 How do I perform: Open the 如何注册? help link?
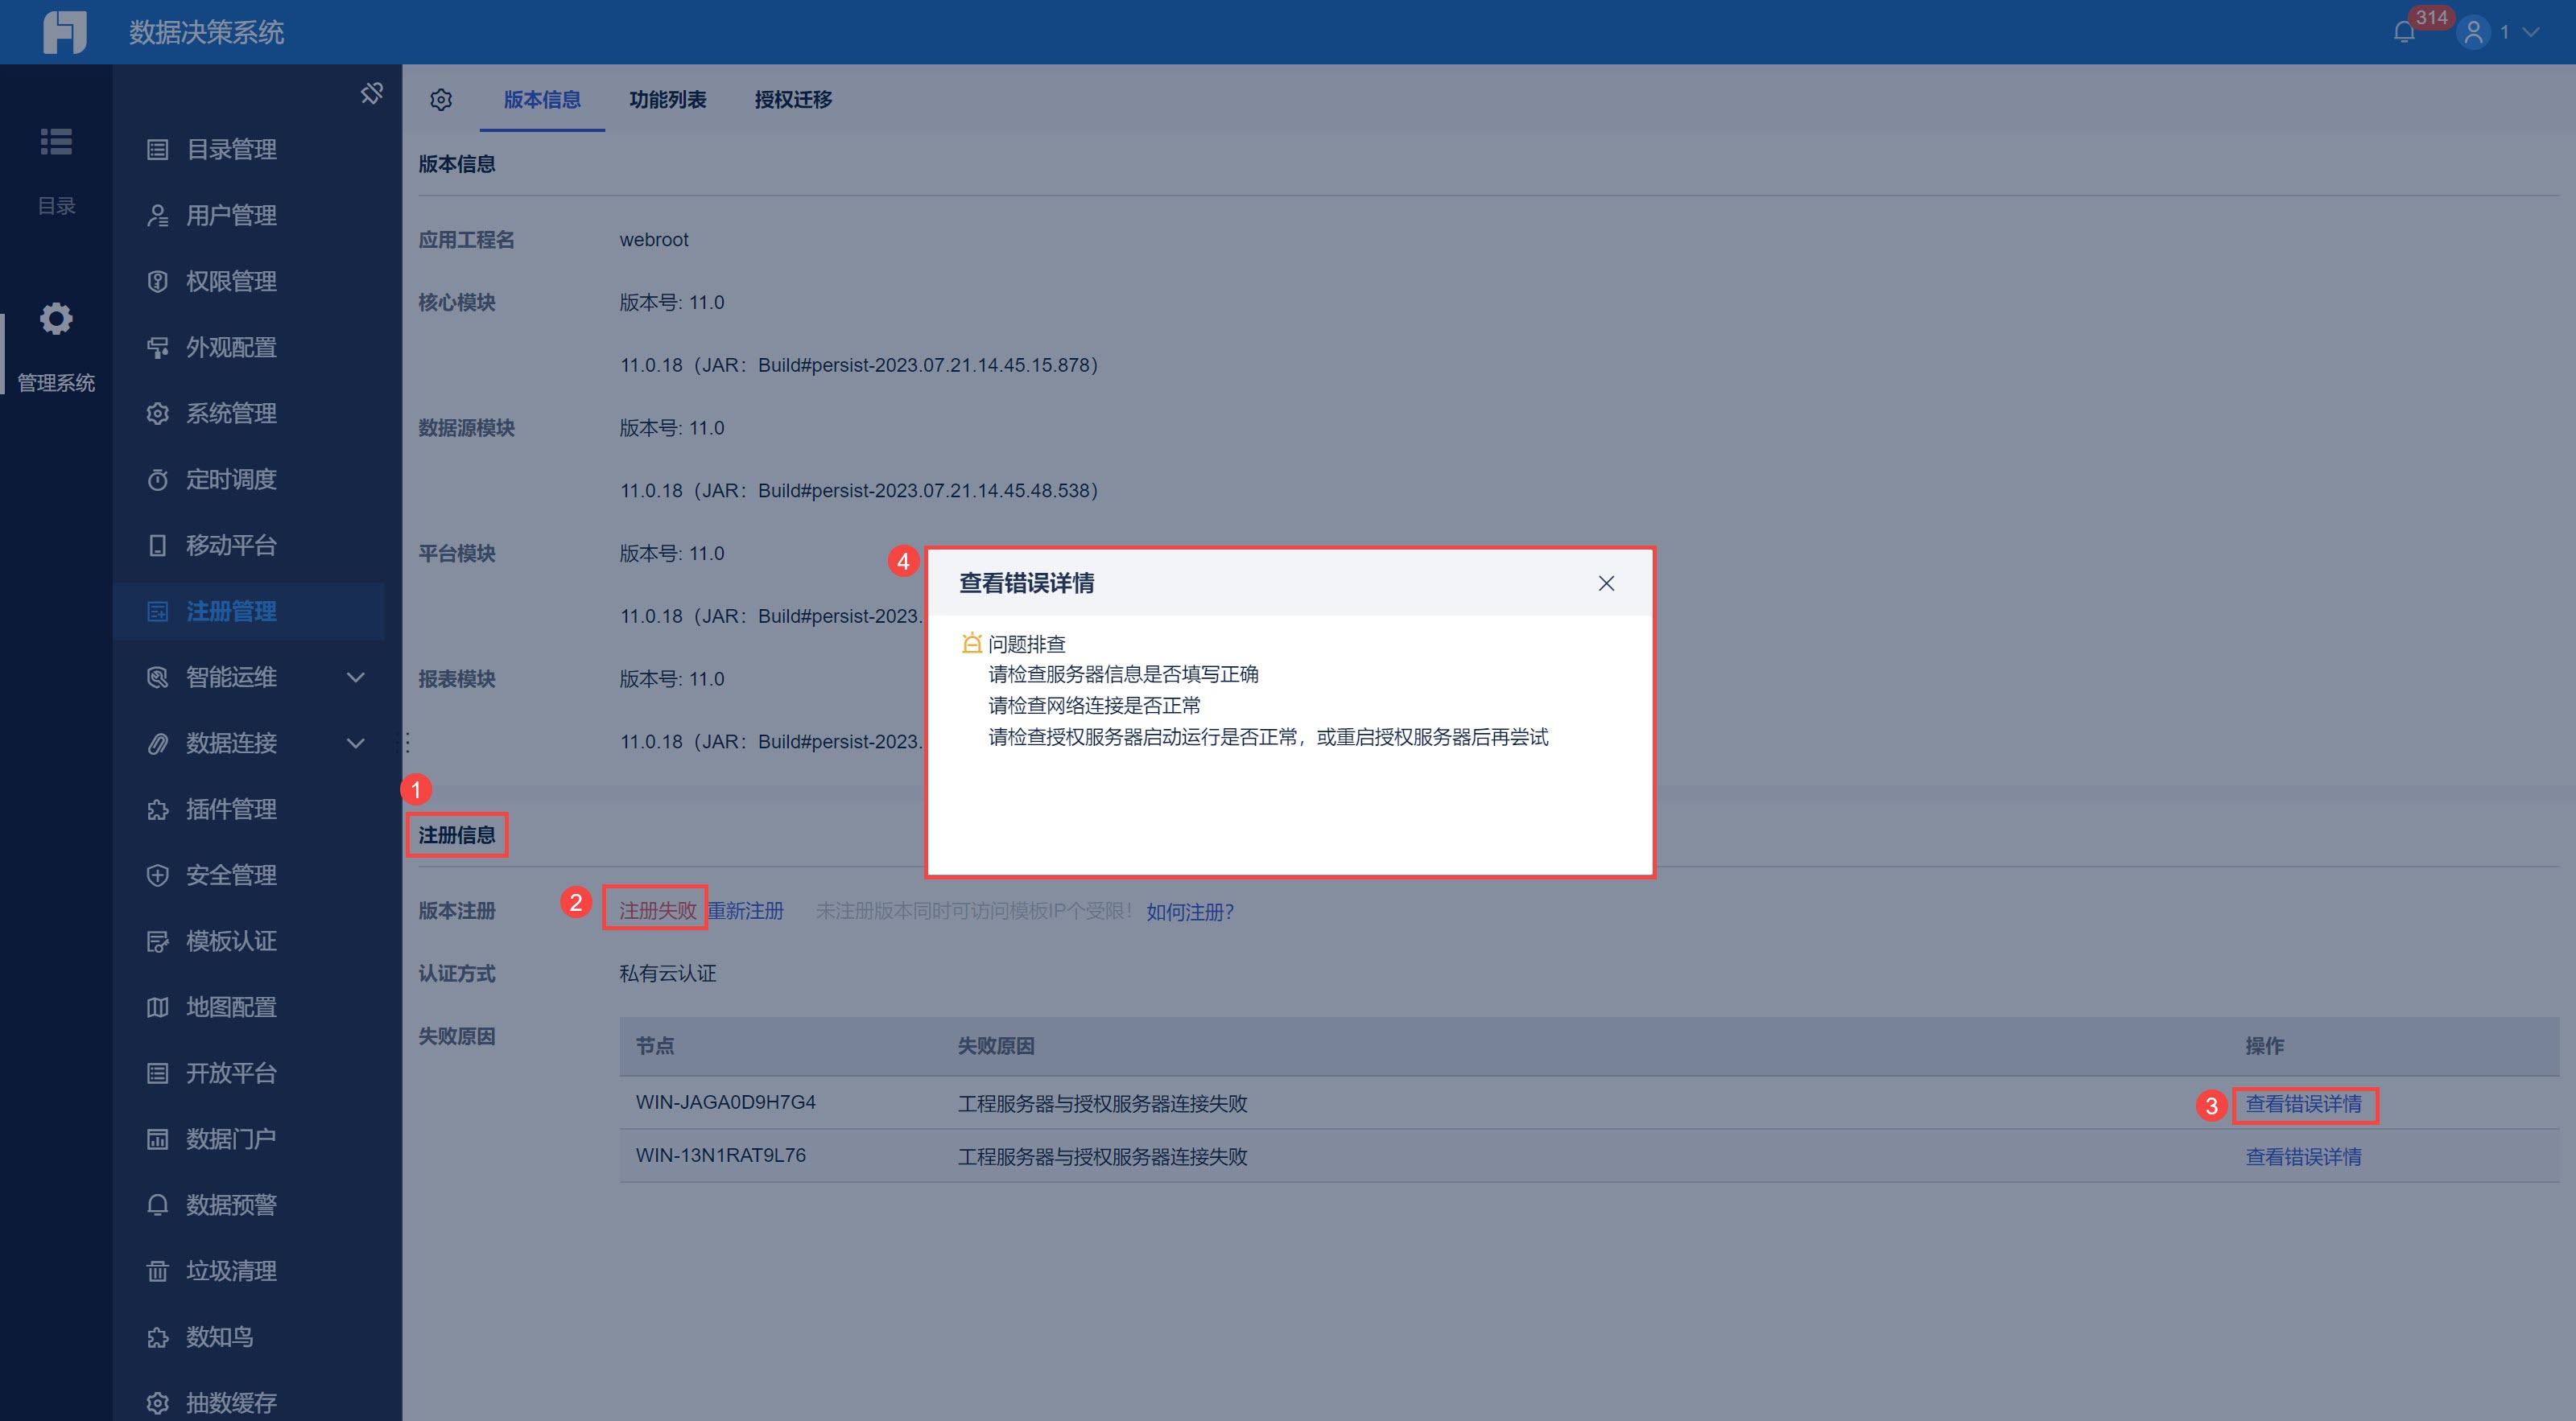[1190, 912]
